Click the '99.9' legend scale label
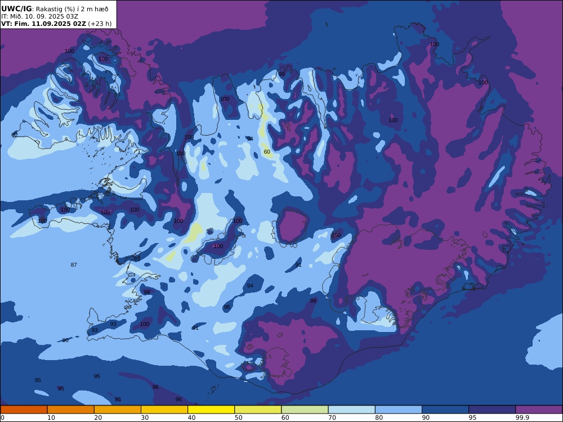The height and width of the screenshot is (422, 563). pos(522,417)
